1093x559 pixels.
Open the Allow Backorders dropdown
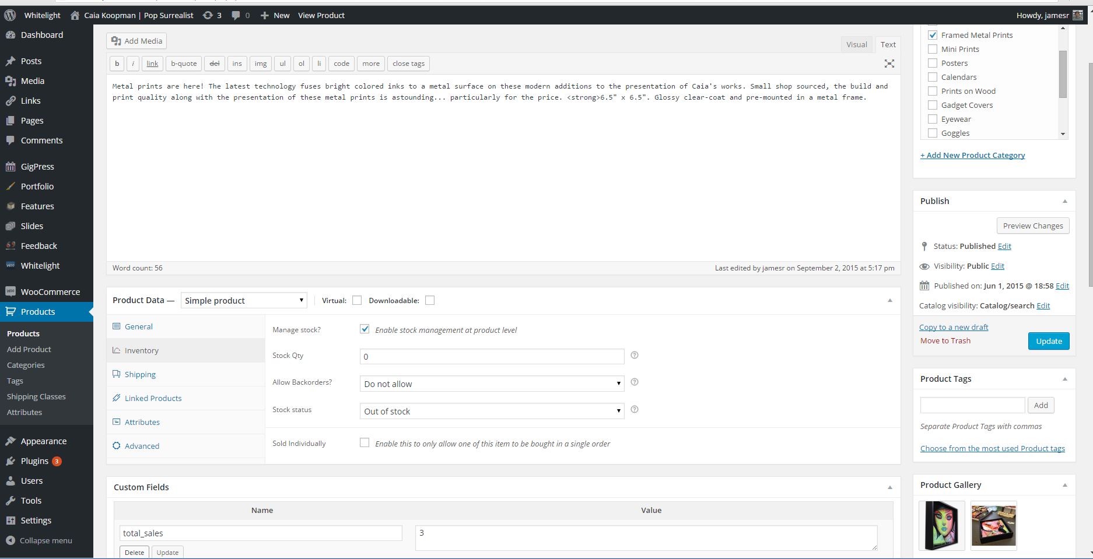click(492, 384)
